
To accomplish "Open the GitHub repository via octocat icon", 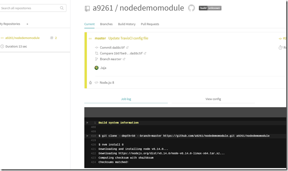I will pyautogui.click(x=191, y=8).
